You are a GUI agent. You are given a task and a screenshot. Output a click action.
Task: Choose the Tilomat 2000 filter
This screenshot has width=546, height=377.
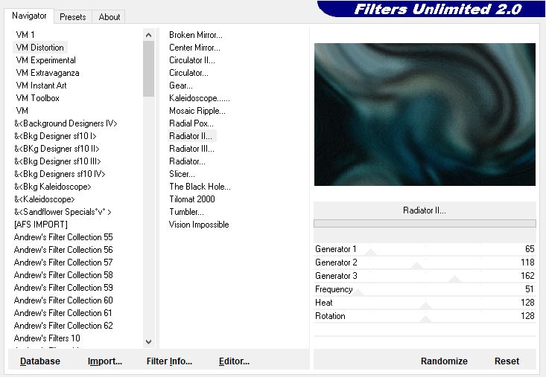[x=192, y=199]
